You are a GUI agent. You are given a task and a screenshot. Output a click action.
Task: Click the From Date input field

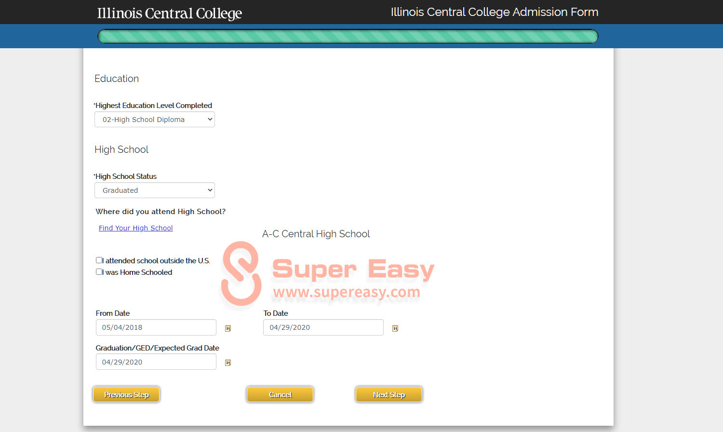click(156, 327)
